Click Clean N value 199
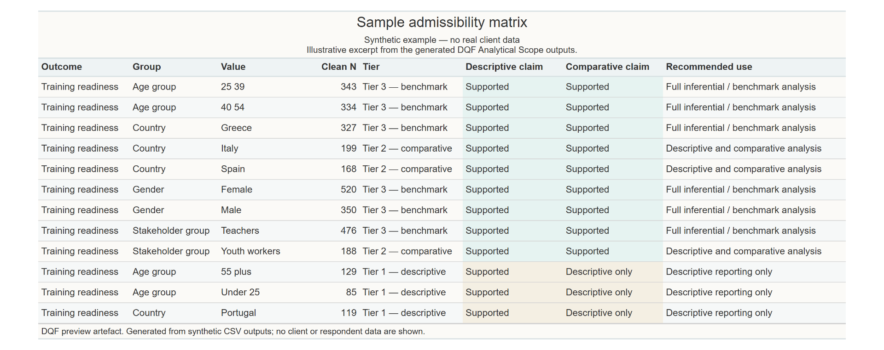Image resolution: width=884 pixels, height=350 pixels. (349, 148)
